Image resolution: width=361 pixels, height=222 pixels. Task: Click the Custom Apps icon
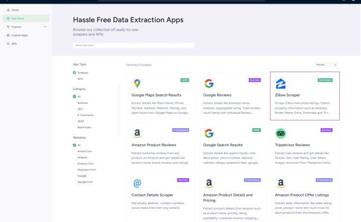click(8, 35)
